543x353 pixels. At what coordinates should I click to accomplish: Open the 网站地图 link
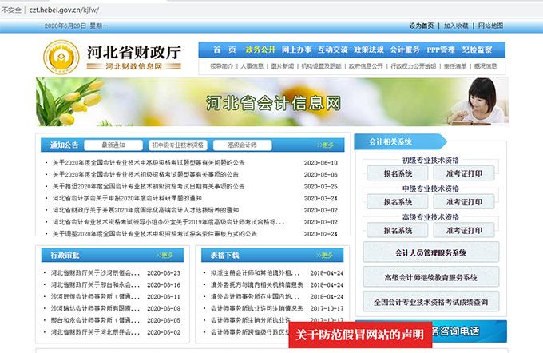coord(491,26)
